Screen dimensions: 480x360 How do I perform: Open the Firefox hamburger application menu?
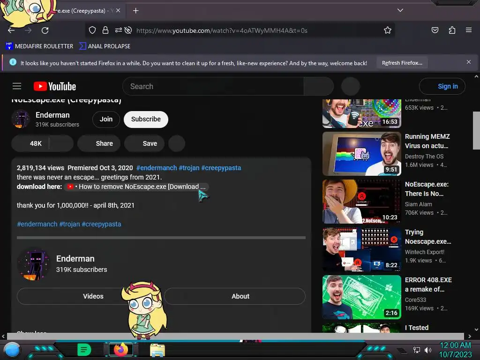pos(469,30)
